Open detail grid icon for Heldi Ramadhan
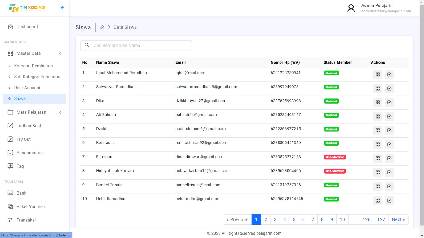Screen dimensions: 424x238 [x=378, y=201]
